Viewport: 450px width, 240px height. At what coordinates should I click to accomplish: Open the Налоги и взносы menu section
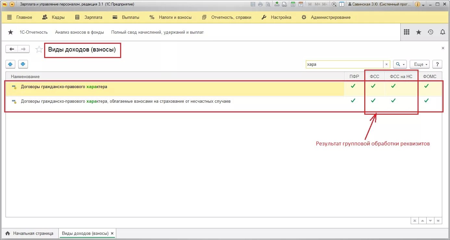(170, 17)
